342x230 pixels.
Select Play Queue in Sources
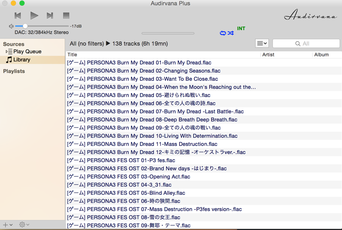coord(27,51)
